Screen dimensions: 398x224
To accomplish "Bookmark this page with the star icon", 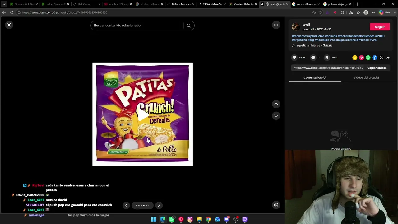I will [x=320, y=12].
